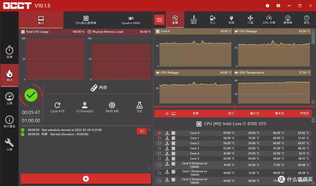Check the Core 3 graph checkbox
The height and width of the screenshot is (186, 316).
[159, 148]
